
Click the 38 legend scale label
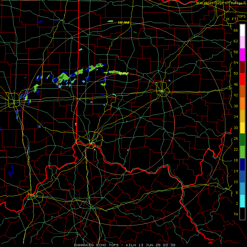pyautogui.click(x=236, y=106)
